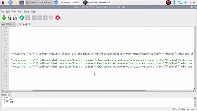Open the Edit menu
The image size is (197, 111).
[x=8, y=12]
